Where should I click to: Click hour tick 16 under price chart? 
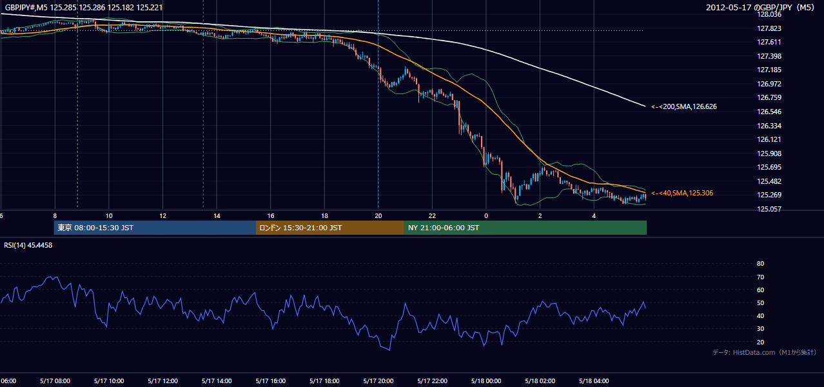tap(271, 215)
